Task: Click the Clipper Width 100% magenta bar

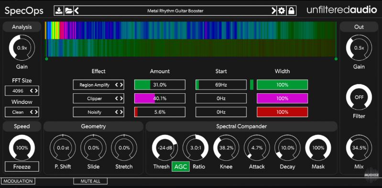Action: (x=283, y=99)
